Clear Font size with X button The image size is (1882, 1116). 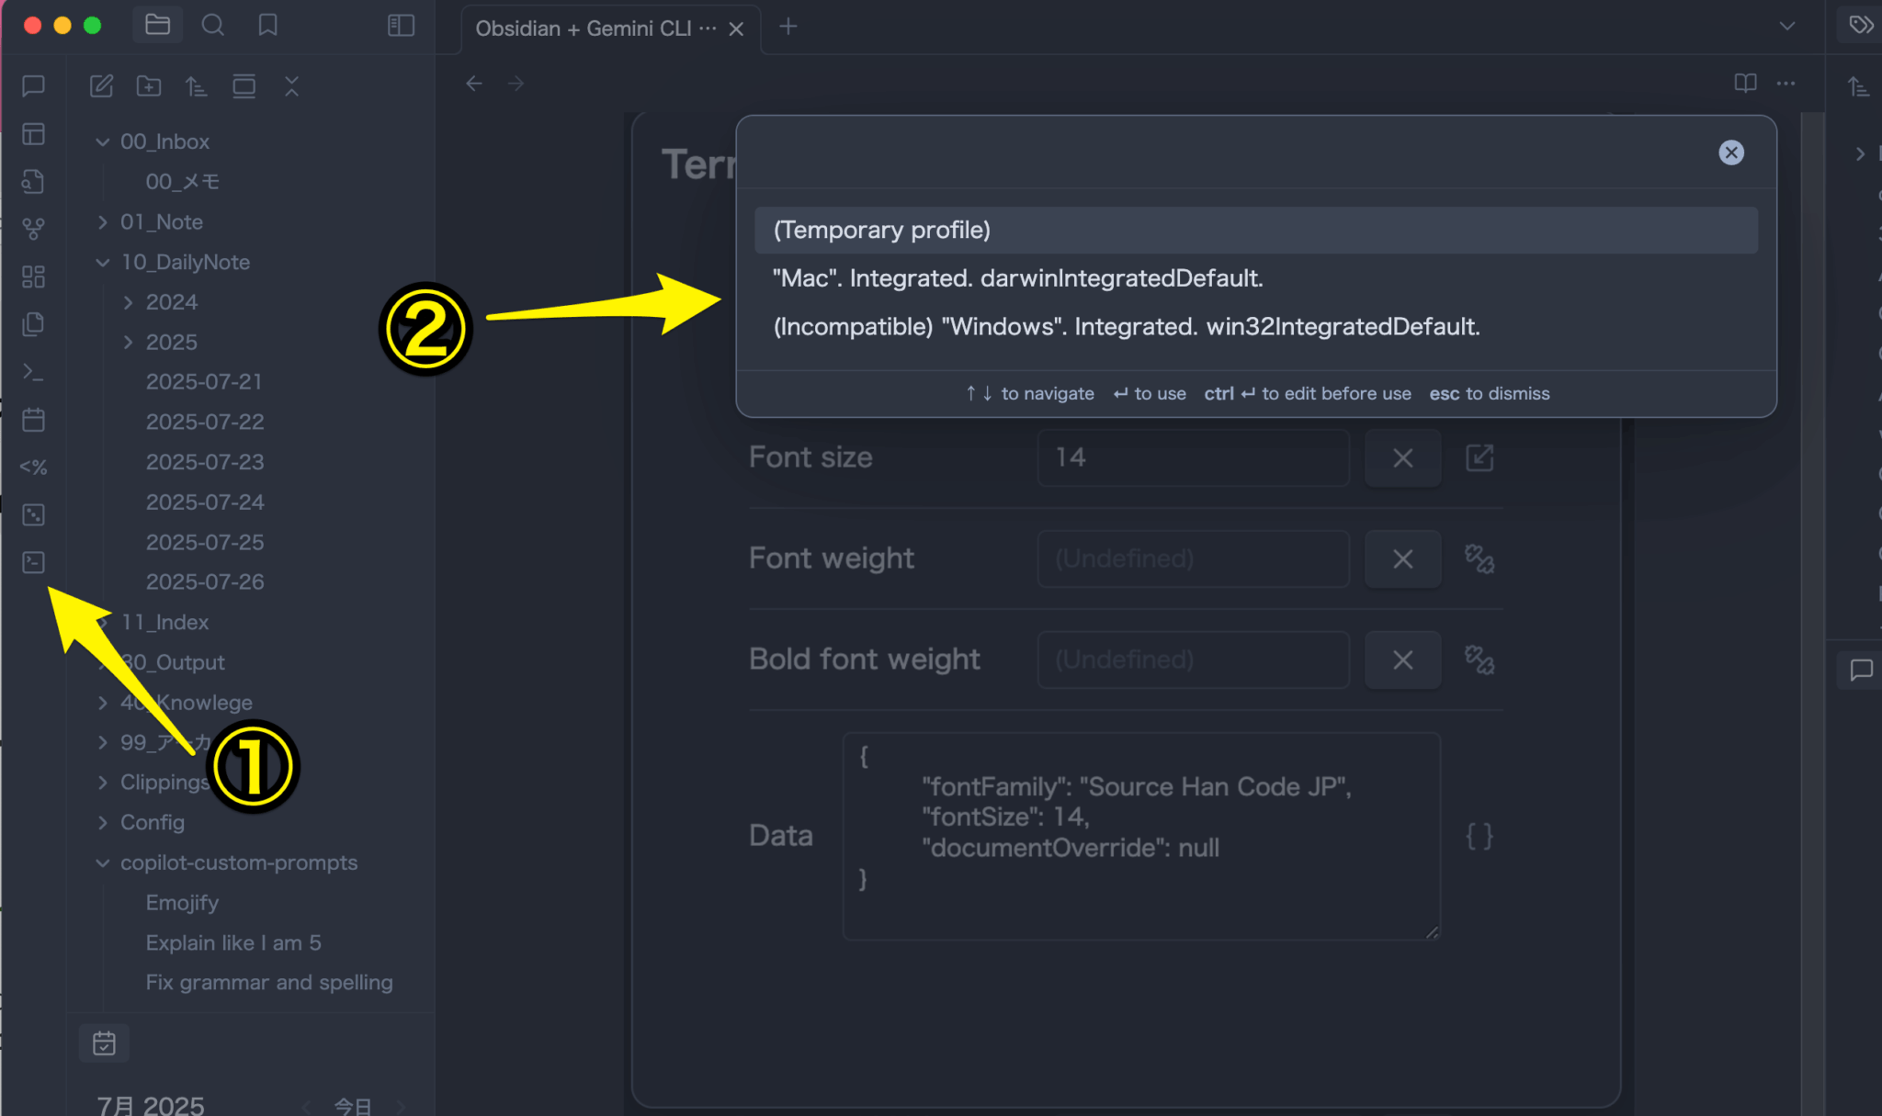(1402, 457)
